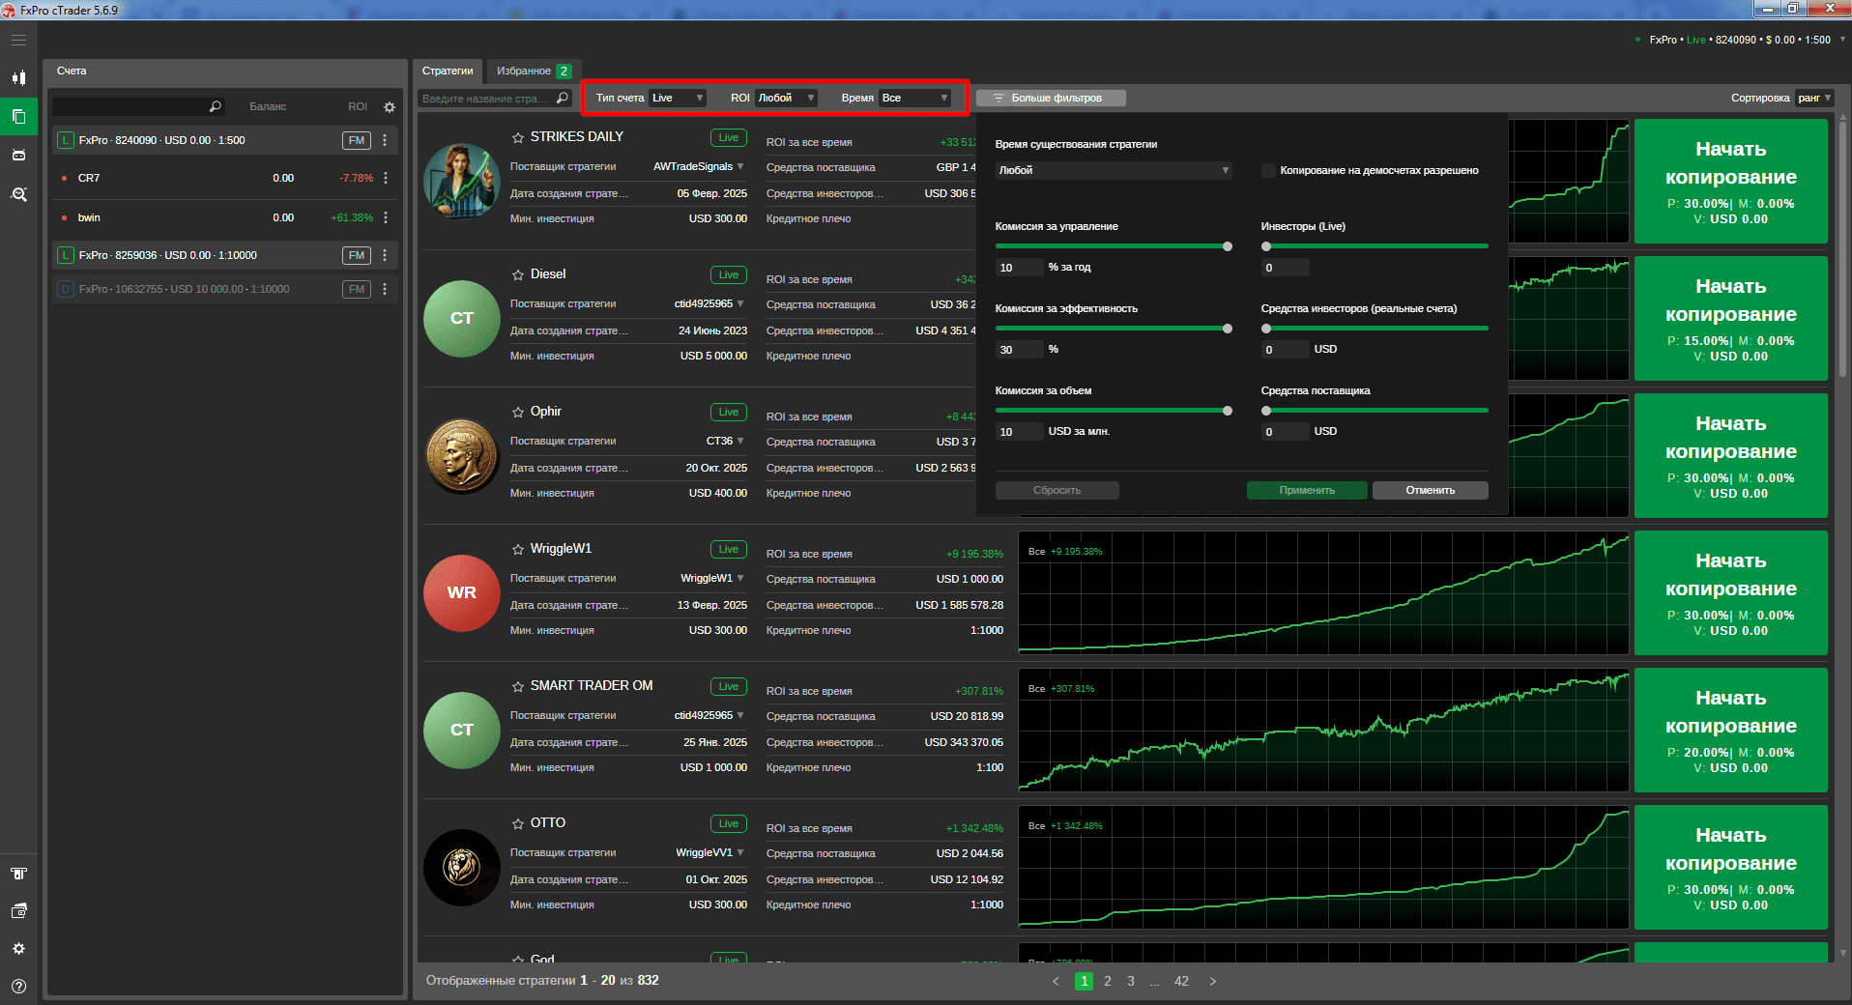Screen dimensions: 1852x1005
Task: Open the help question mark icon
Action: coord(18,987)
